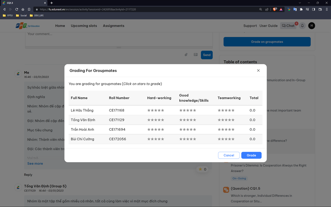The image size is (331, 207).
Task: Go to the Home menu
Action: tap(60, 26)
